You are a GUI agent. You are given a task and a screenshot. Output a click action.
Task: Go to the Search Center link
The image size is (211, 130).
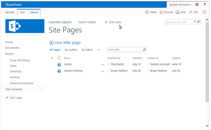coord(87,22)
